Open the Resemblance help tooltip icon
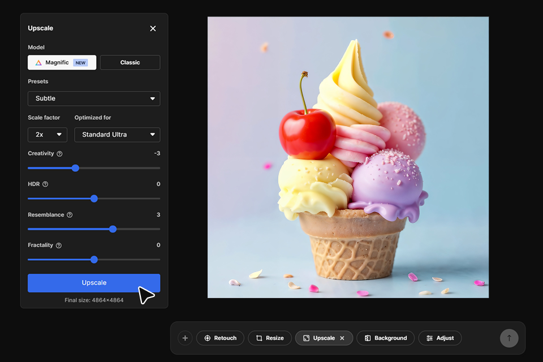 point(70,215)
